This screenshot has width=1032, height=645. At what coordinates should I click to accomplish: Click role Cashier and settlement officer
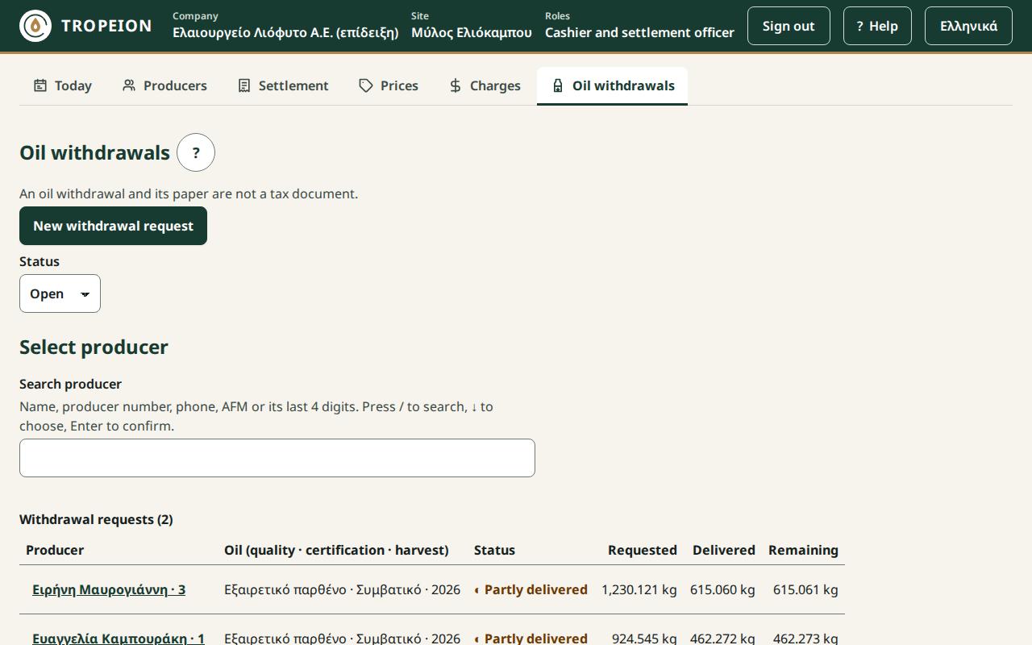coord(639,32)
